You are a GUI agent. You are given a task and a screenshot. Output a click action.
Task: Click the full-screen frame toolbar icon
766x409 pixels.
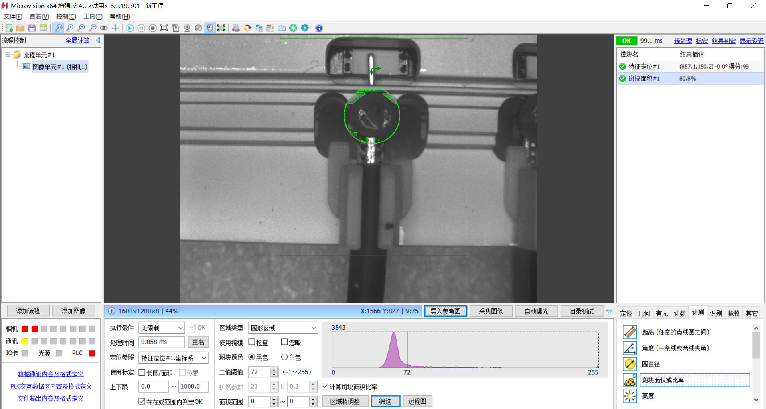[164, 28]
